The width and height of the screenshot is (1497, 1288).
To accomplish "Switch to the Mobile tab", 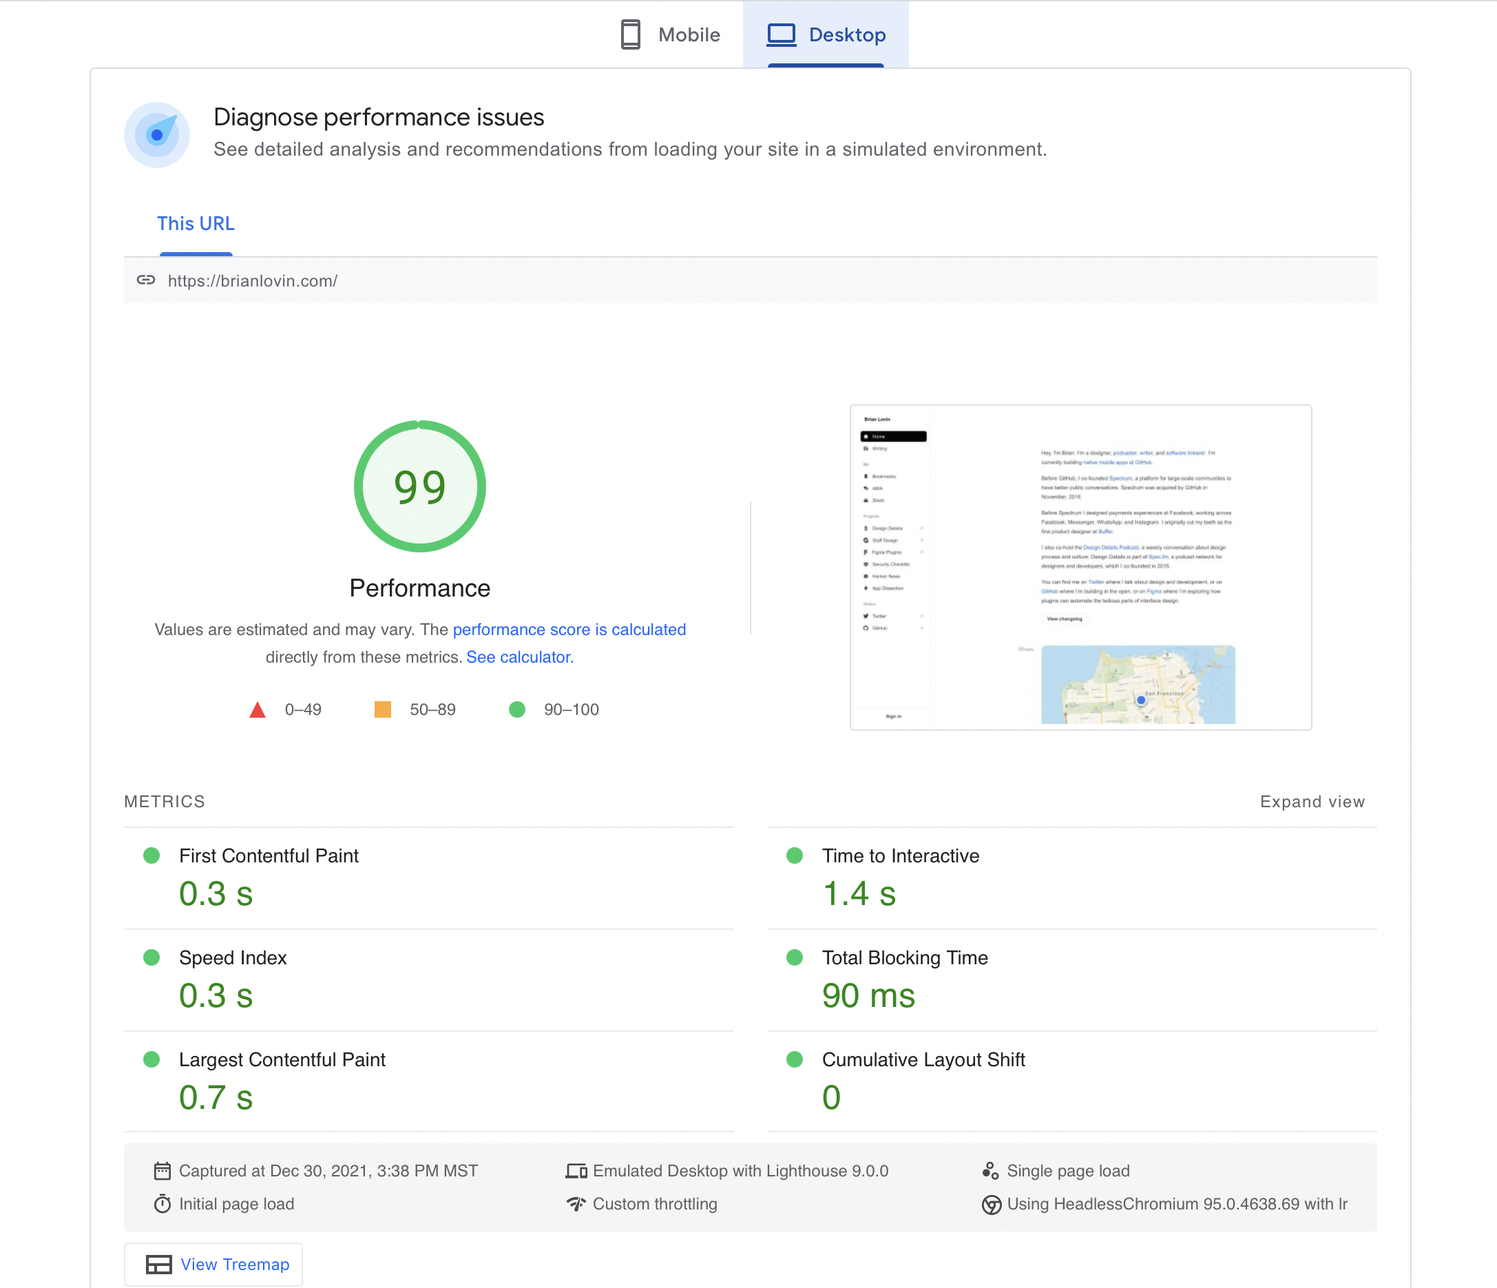I will coord(671,34).
